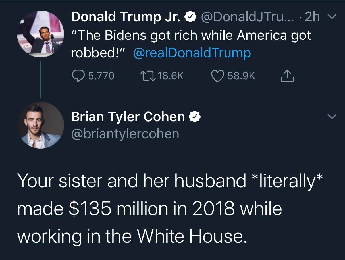
Task: Open the @realDonaldTrump mention link
Action: (x=192, y=53)
